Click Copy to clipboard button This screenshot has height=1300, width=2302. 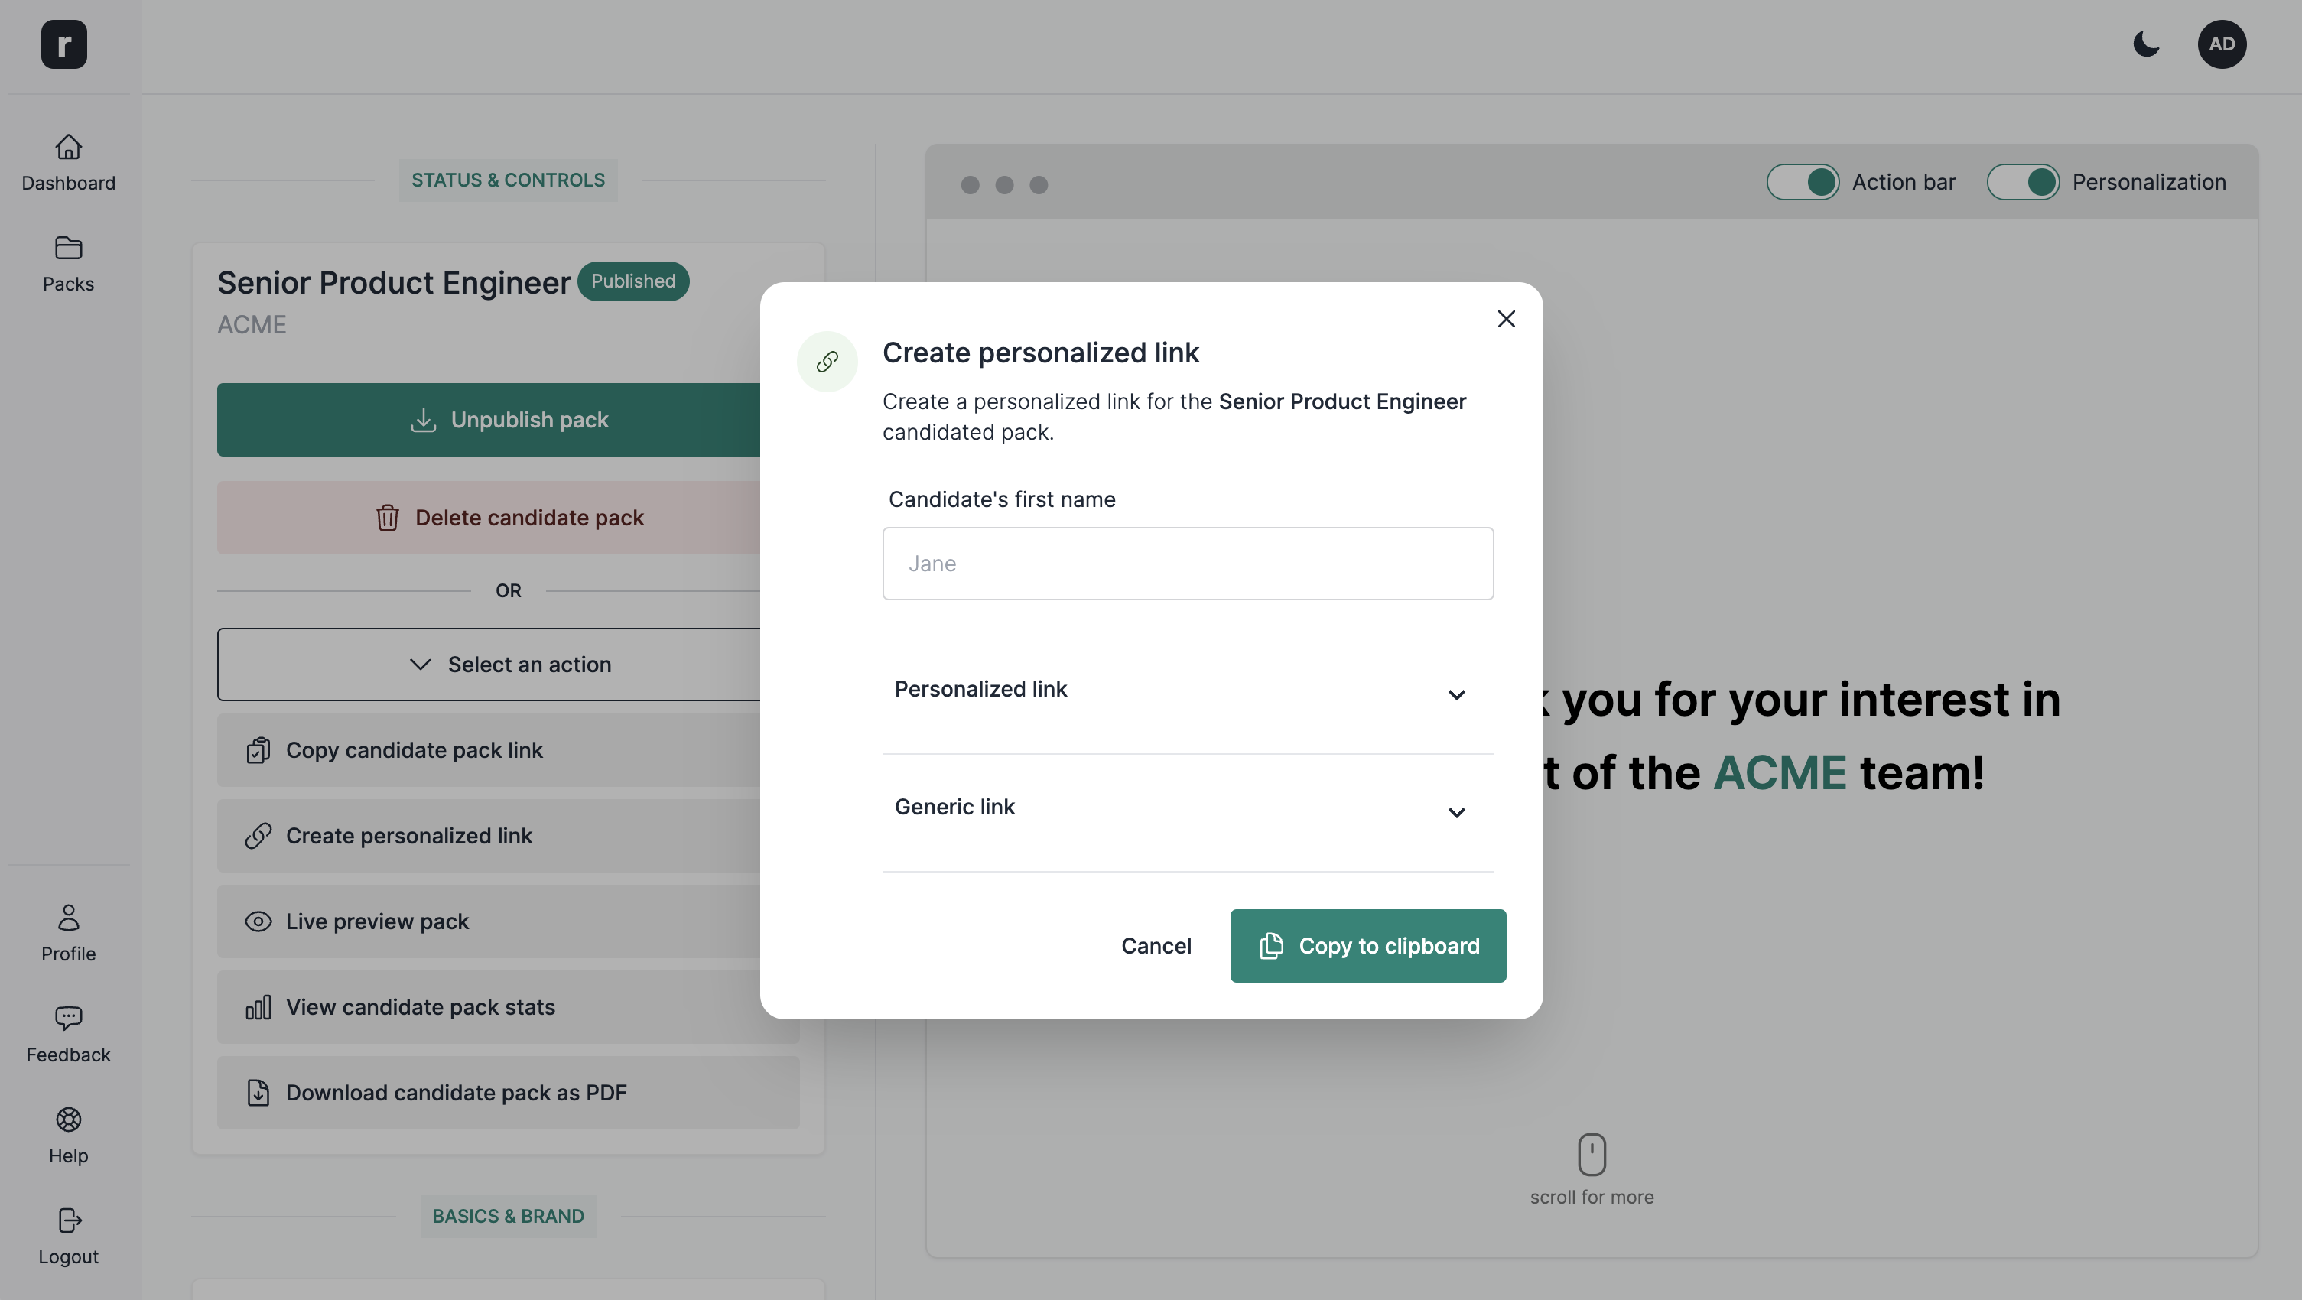coord(1367,946)
